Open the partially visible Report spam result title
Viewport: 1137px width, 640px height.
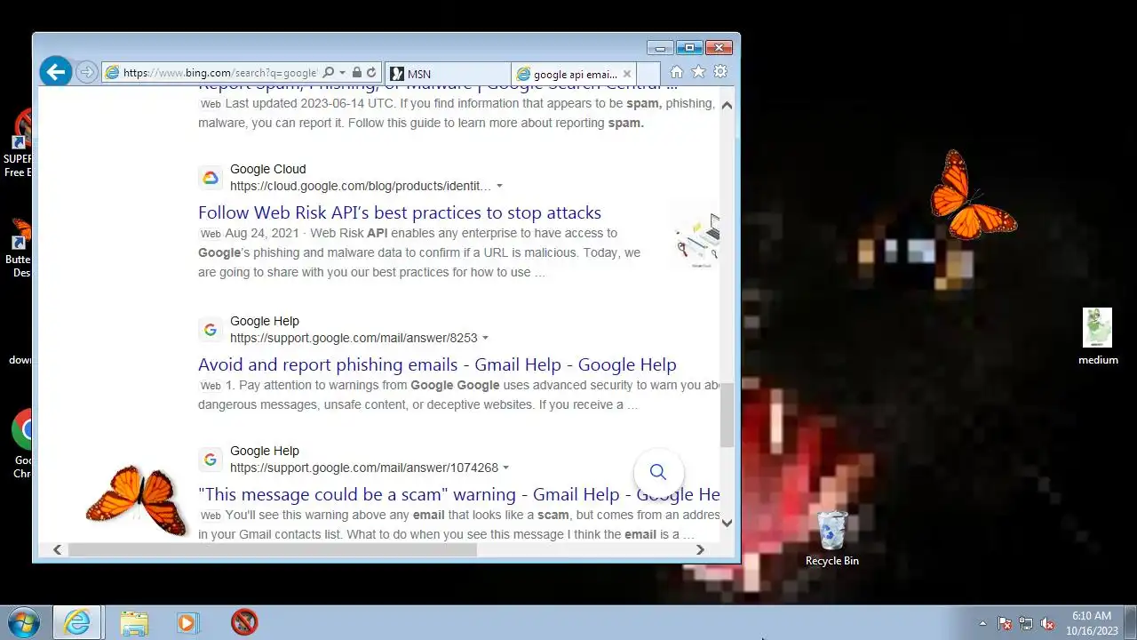[438, 88]
